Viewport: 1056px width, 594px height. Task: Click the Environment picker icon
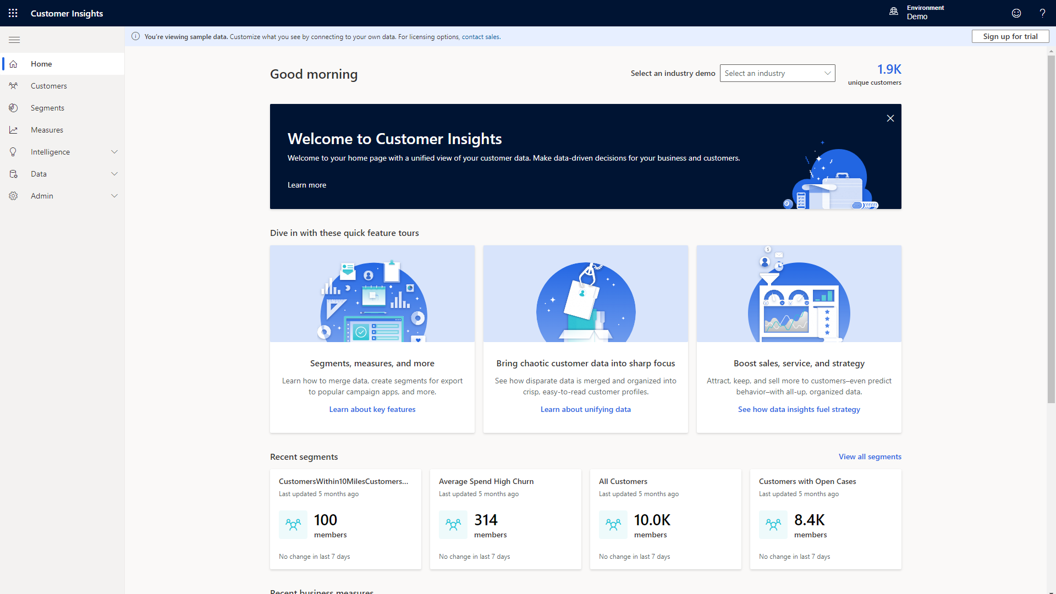click(x=894, y=12)
